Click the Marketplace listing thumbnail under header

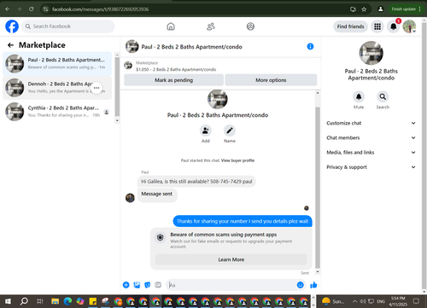click(128, 66)
